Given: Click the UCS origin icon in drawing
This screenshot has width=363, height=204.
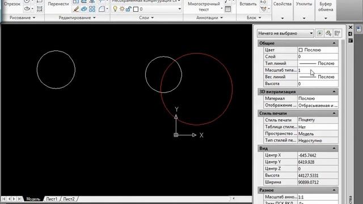Looking at the screenshot, I should 176,135.
